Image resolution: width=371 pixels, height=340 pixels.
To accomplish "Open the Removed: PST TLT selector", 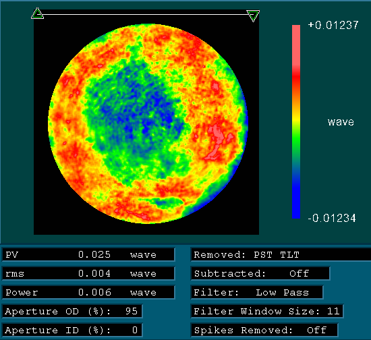I will 281,255.
